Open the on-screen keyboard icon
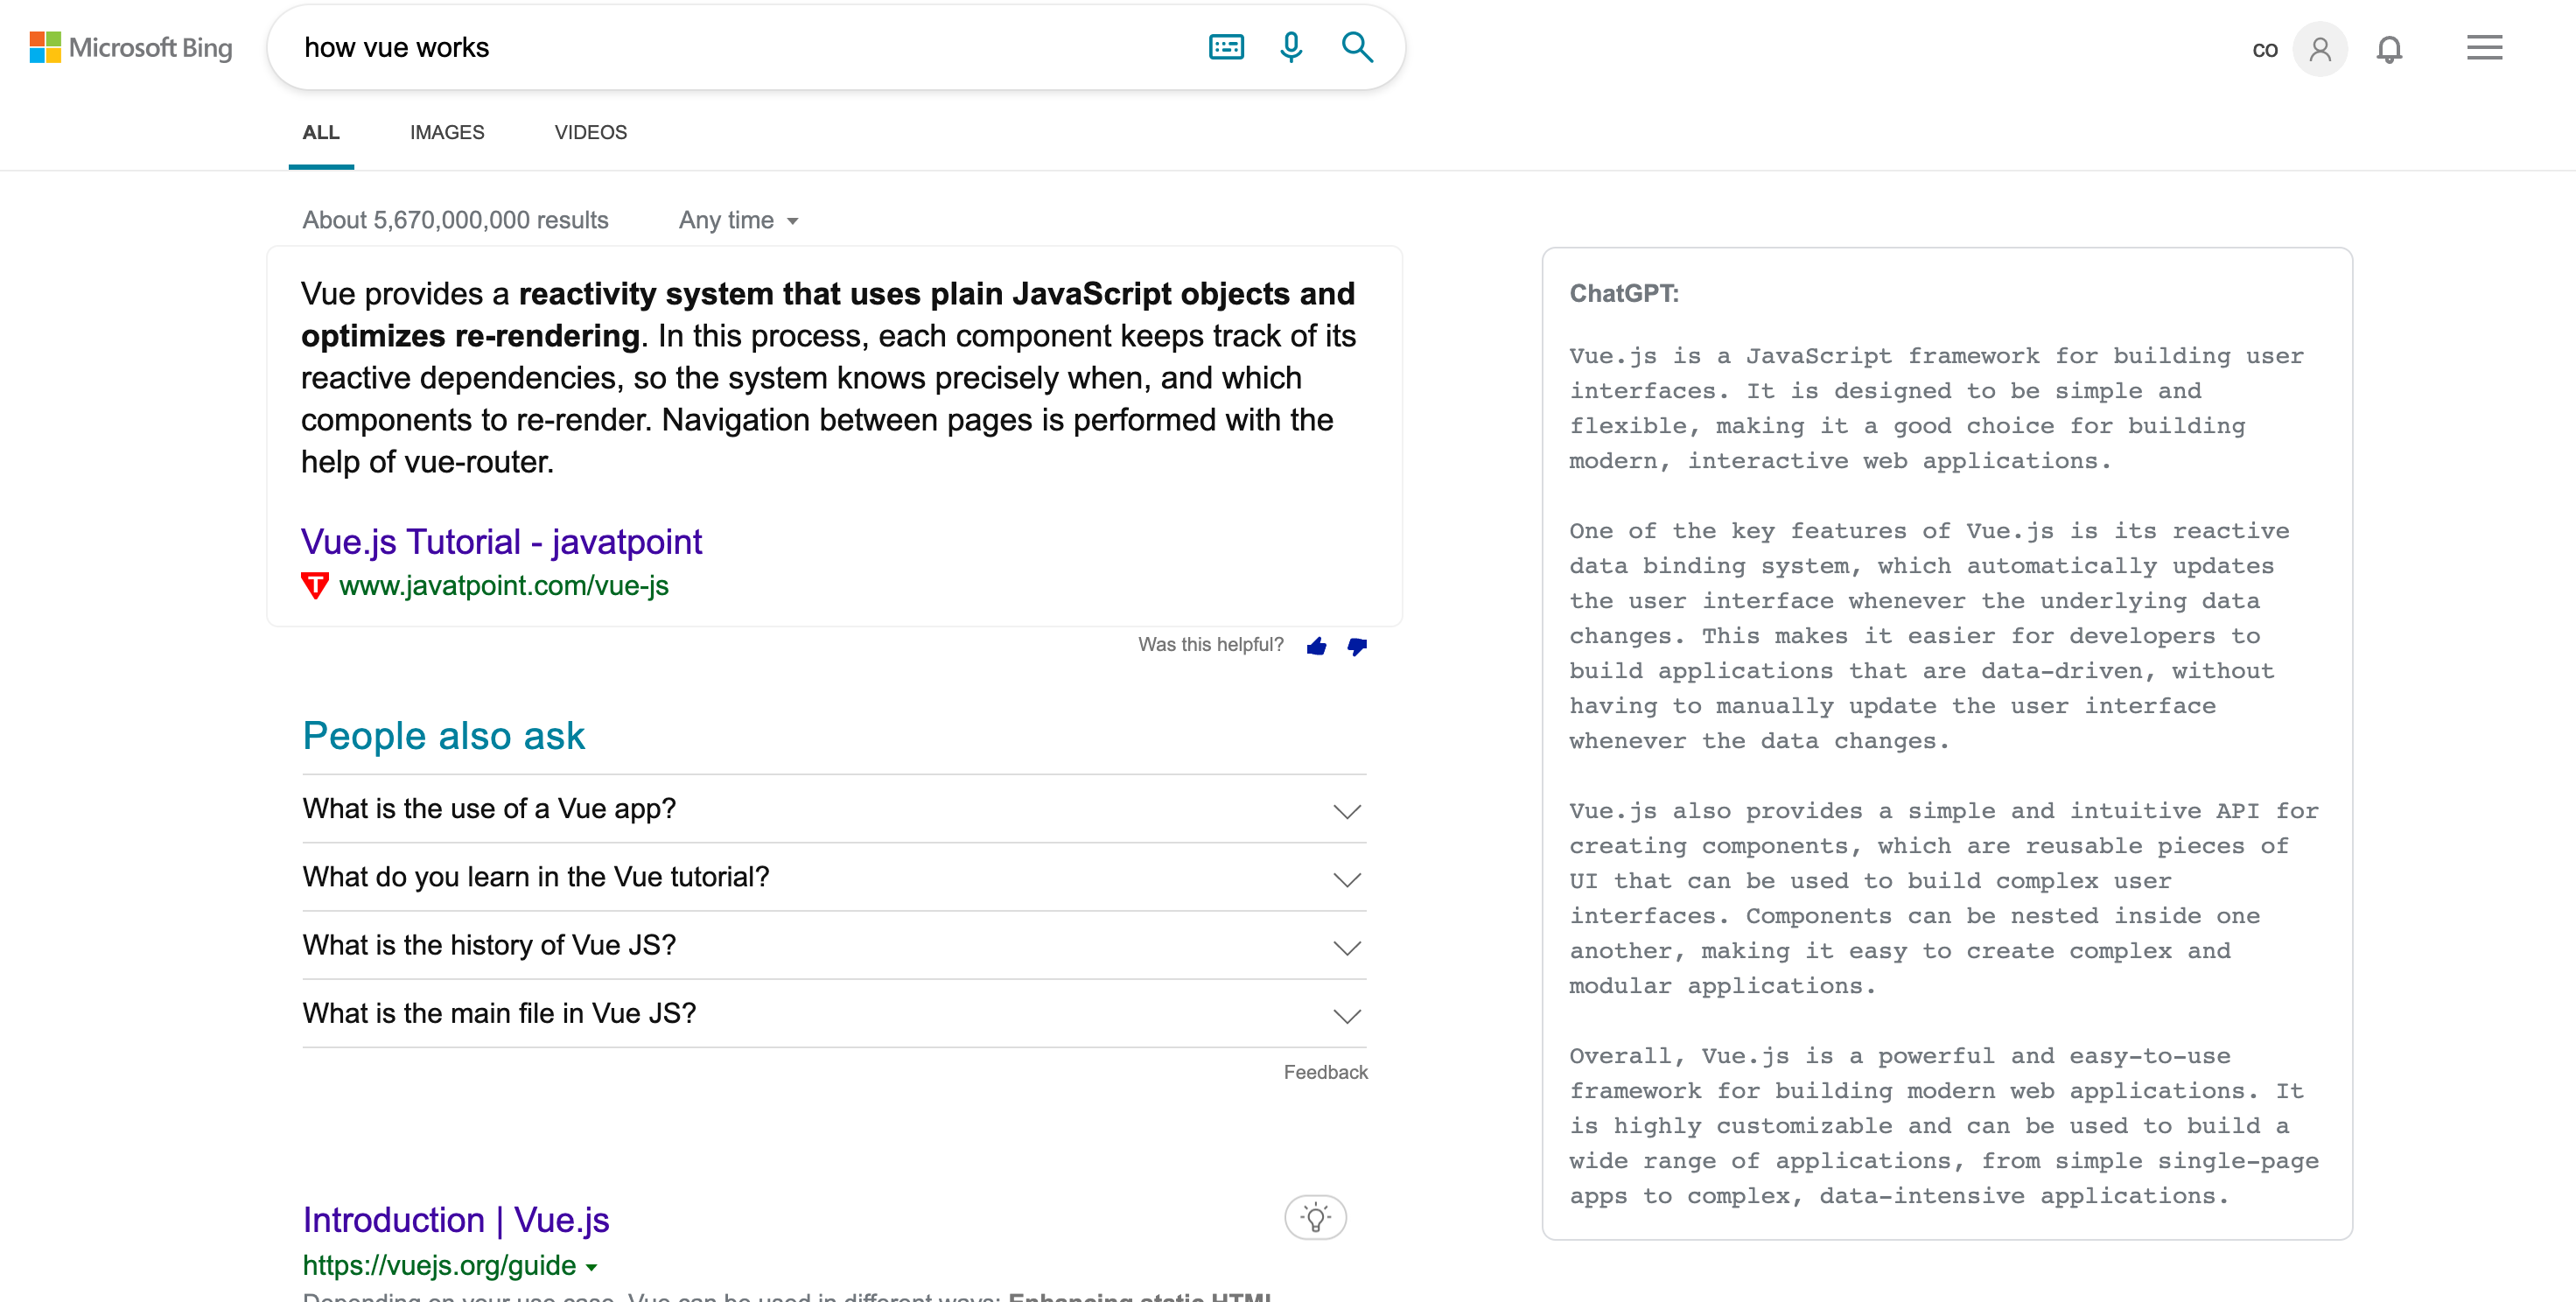This screenshot has width=2576, height=1302. 1225,47
